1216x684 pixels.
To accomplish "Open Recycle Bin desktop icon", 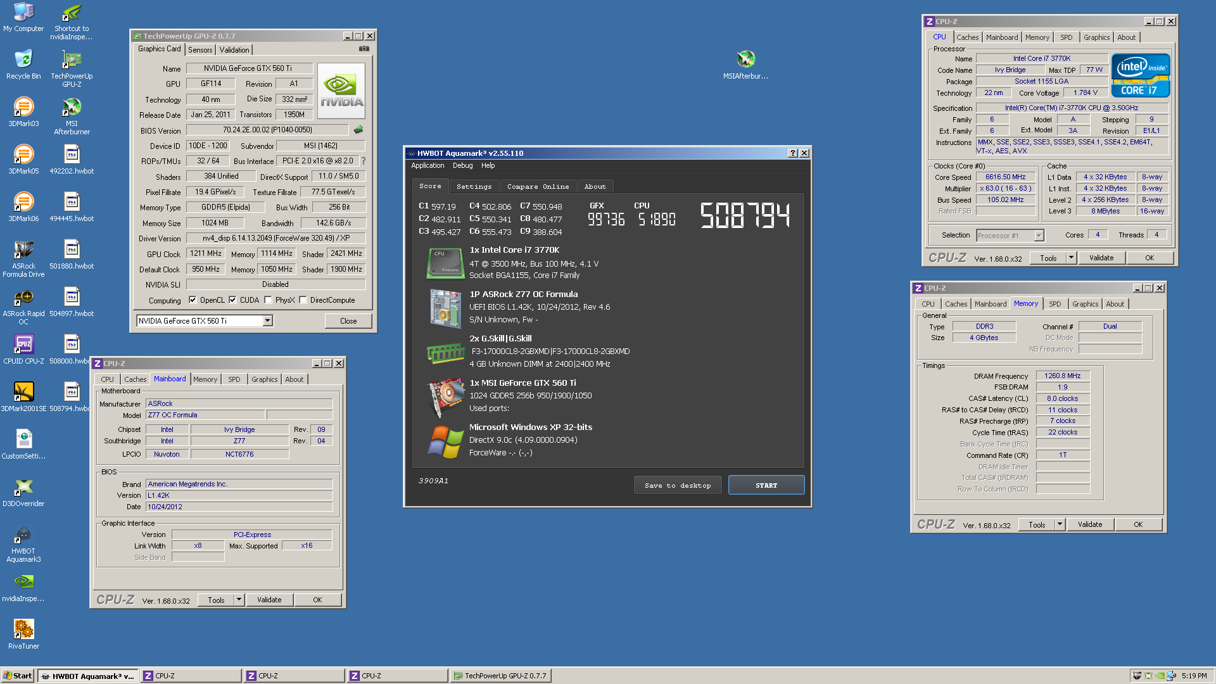I will (23, 65).
